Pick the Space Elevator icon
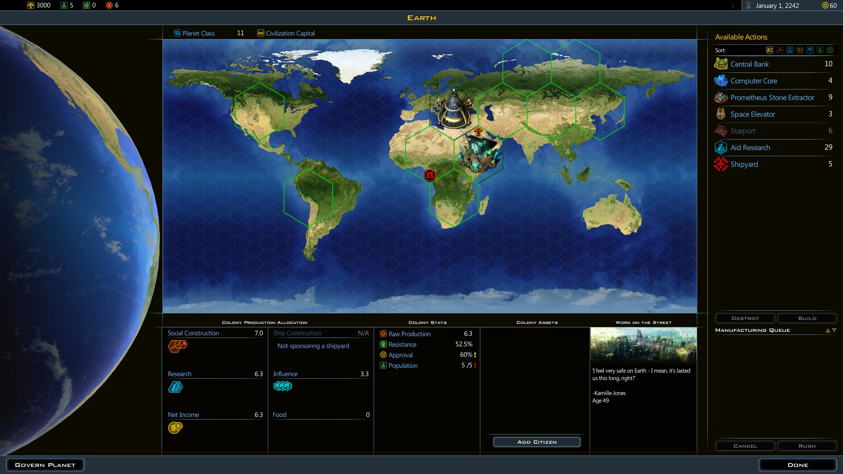The height and width of the screenshot is (474, 843). tap(721, 114)
